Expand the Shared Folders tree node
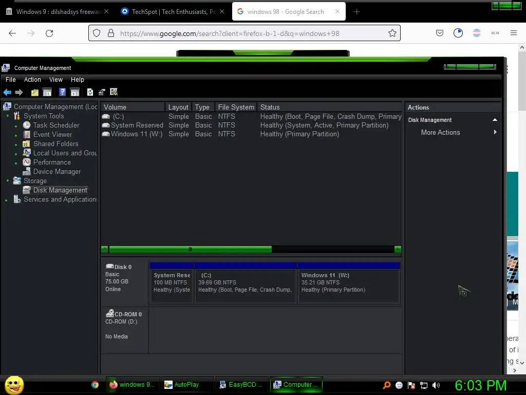 pos(16,145)
